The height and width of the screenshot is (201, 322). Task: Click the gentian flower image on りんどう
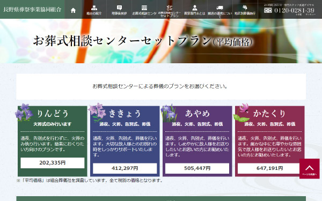[x=24, y=112]
